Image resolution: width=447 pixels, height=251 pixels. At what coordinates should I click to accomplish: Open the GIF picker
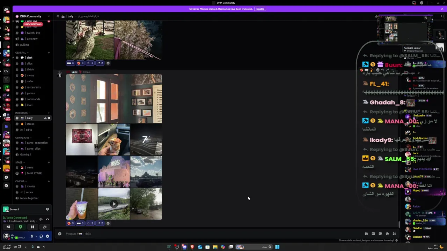click(373, 234)
